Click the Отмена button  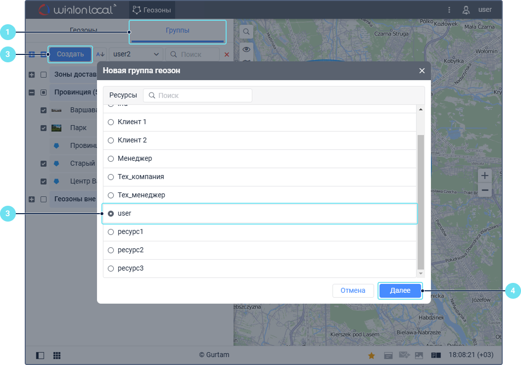353,291
